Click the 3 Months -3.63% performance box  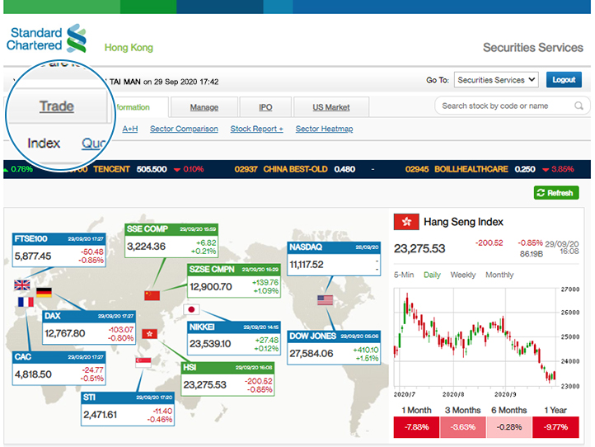tap(462, 427)
